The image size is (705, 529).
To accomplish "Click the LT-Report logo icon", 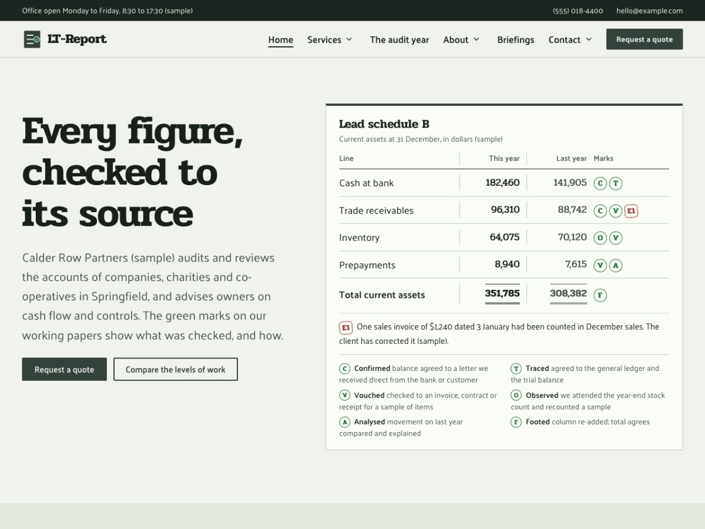I will click(32, 39).
